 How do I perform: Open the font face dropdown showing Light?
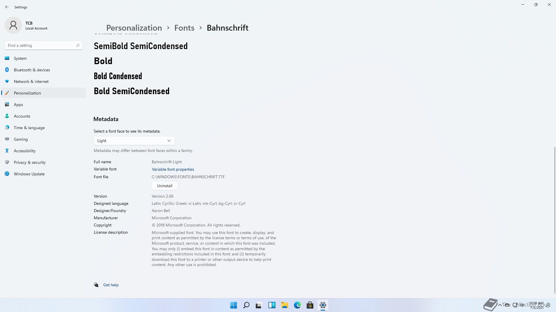point(134,141)
